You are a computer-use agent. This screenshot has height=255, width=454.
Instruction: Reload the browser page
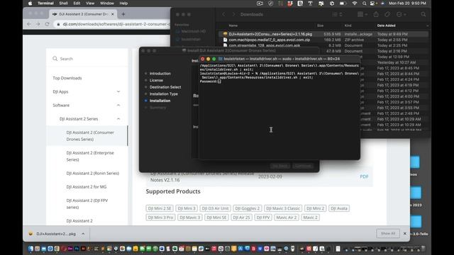[48, 24]
